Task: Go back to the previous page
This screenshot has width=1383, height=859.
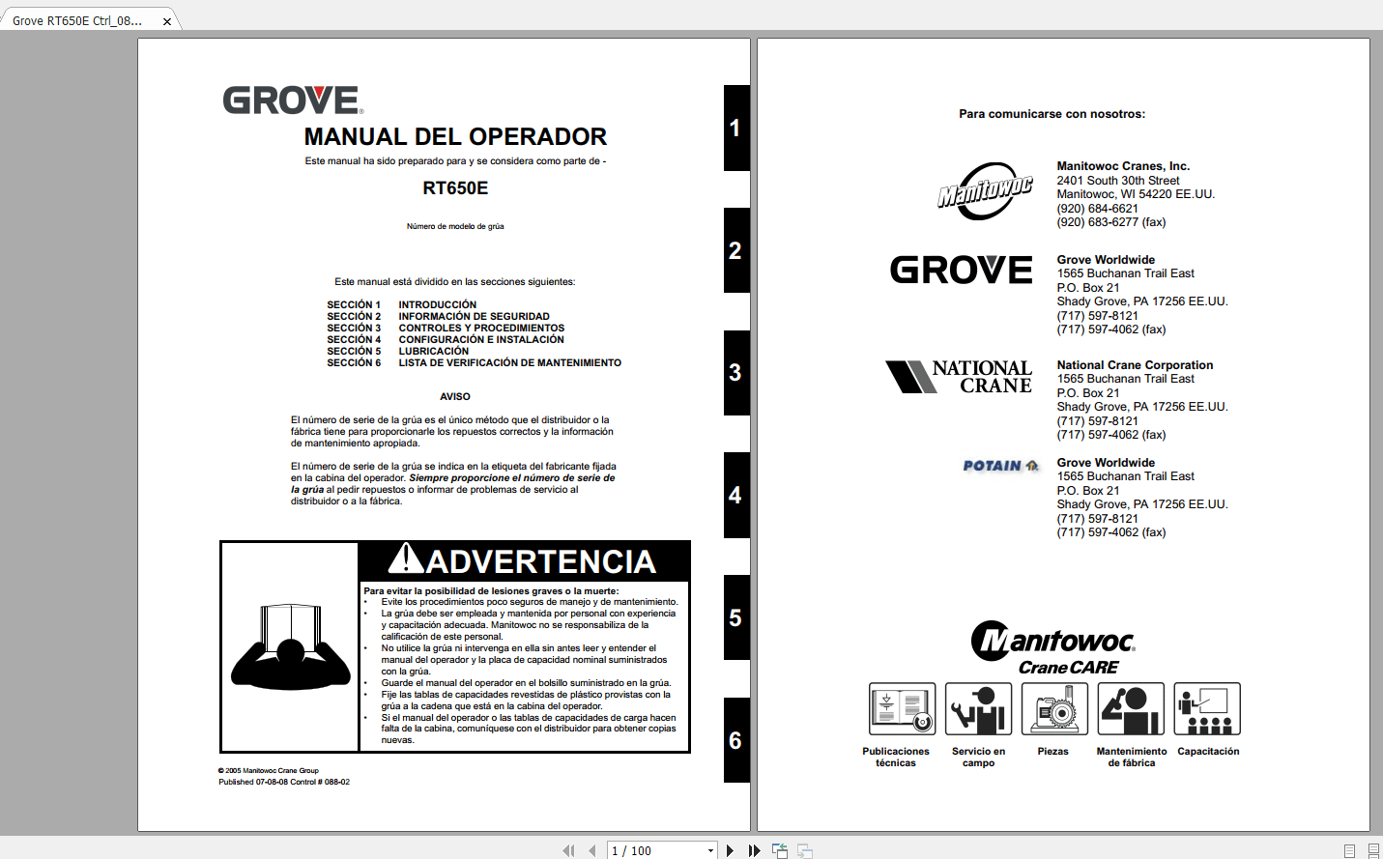Action: (591, 850)
